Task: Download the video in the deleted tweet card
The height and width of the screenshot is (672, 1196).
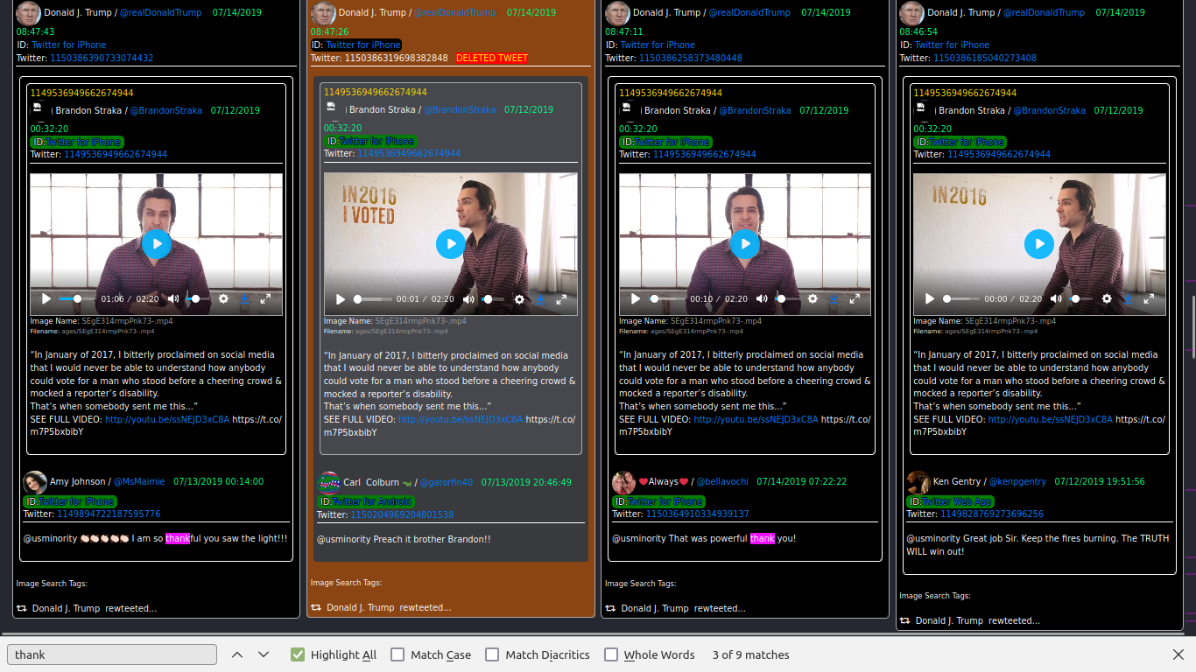Action: point(540,299)
